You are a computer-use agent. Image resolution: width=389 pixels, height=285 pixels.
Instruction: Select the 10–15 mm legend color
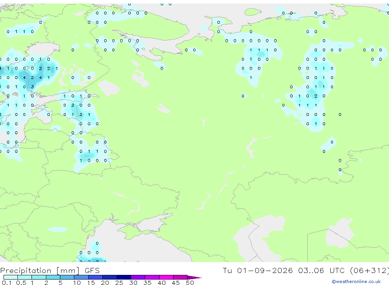pyautogui.click(x=81, y=277)
